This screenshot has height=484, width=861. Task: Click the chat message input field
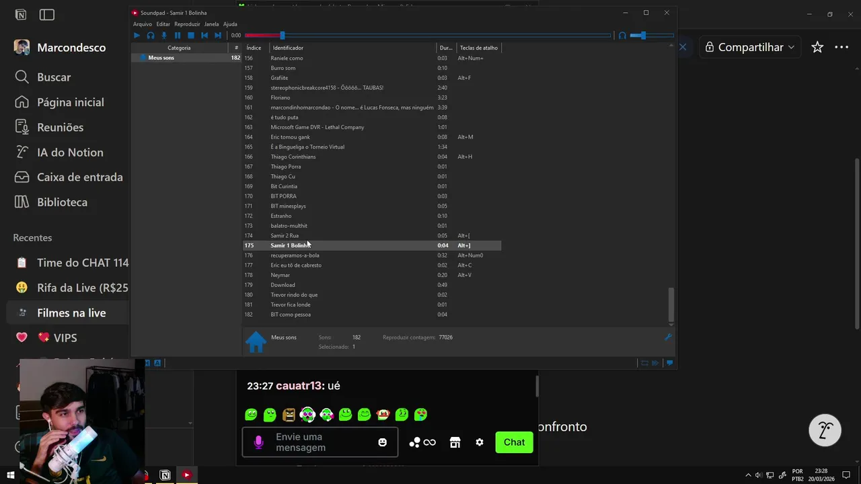click(320, 442)
